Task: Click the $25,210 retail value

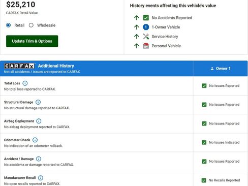Action: pyautogui.click(x=21, y=5)
